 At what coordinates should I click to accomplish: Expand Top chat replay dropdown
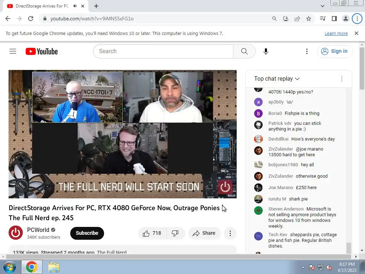277,79
